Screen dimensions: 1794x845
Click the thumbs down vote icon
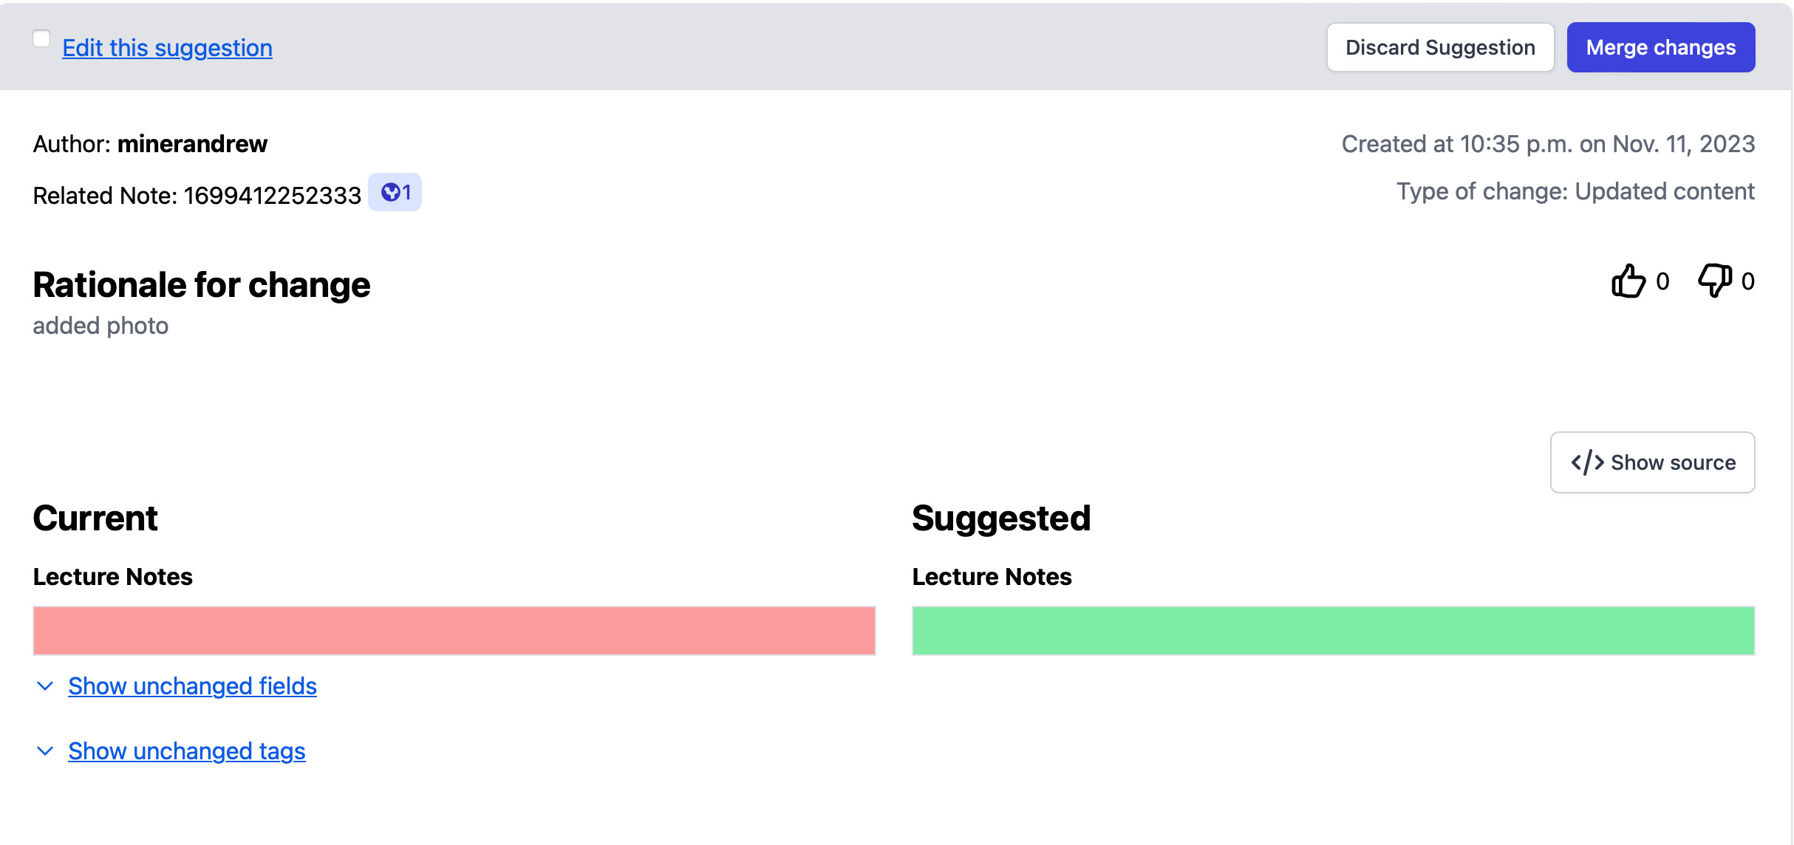pos(1715,281)
